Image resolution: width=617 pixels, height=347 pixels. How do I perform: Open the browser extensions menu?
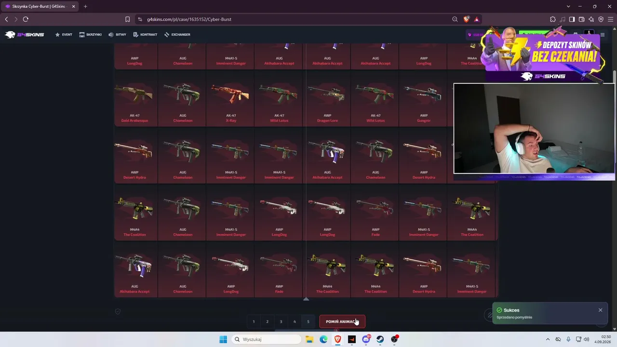[552, 19]
